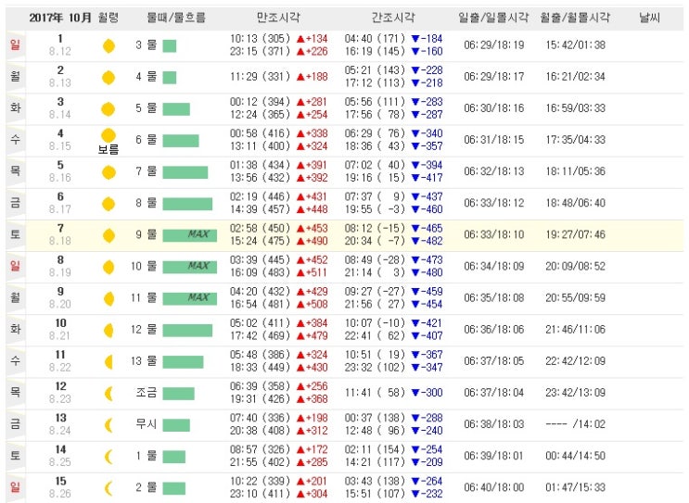The image size is (689, 503).
Task: Click moonrise/moonset time 00:44/14:50
Action: tap(576, 456)
